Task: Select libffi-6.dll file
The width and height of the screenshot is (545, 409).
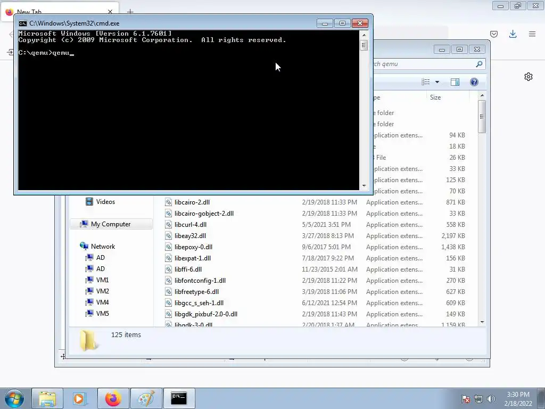Action: click(x=188, y=269)
